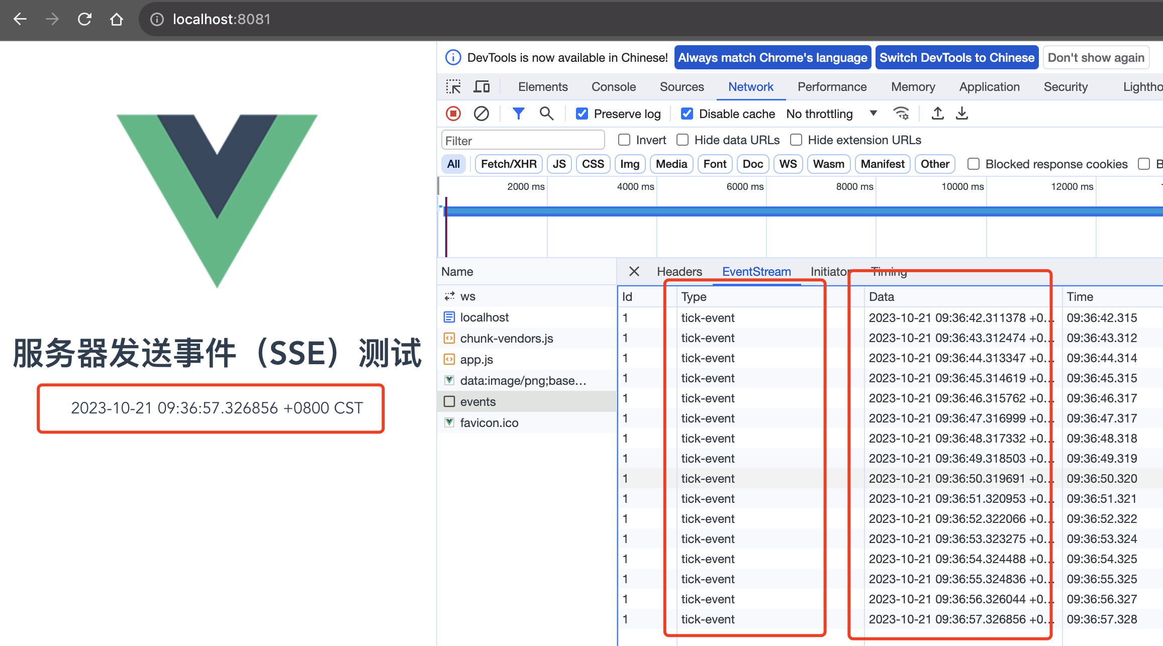Screen dimensions: 1163x646
Task: Export HAR file
Action: pos(961,114)
